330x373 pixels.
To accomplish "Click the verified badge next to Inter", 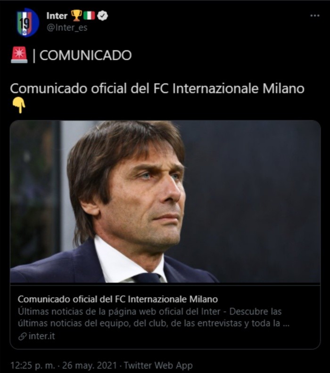I will point(102,16).
